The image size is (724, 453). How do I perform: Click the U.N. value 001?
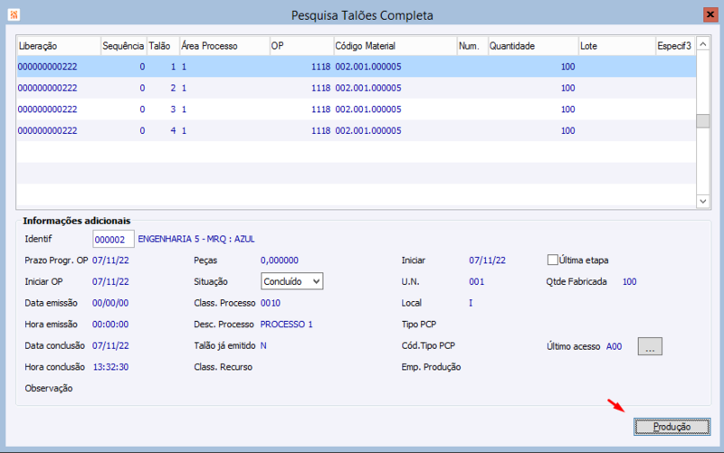click(477, 281)
